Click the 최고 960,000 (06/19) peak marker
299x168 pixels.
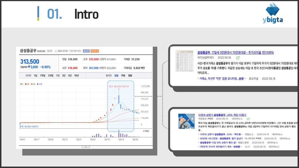119,86
